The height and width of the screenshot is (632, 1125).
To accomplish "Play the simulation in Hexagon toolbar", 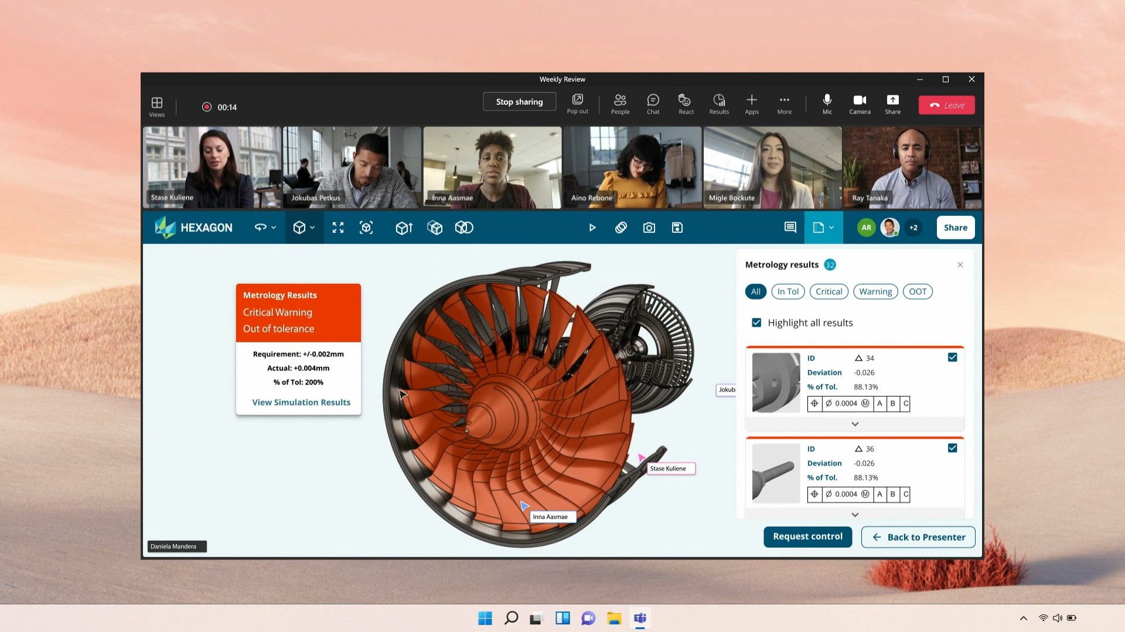I will point(592,228).
